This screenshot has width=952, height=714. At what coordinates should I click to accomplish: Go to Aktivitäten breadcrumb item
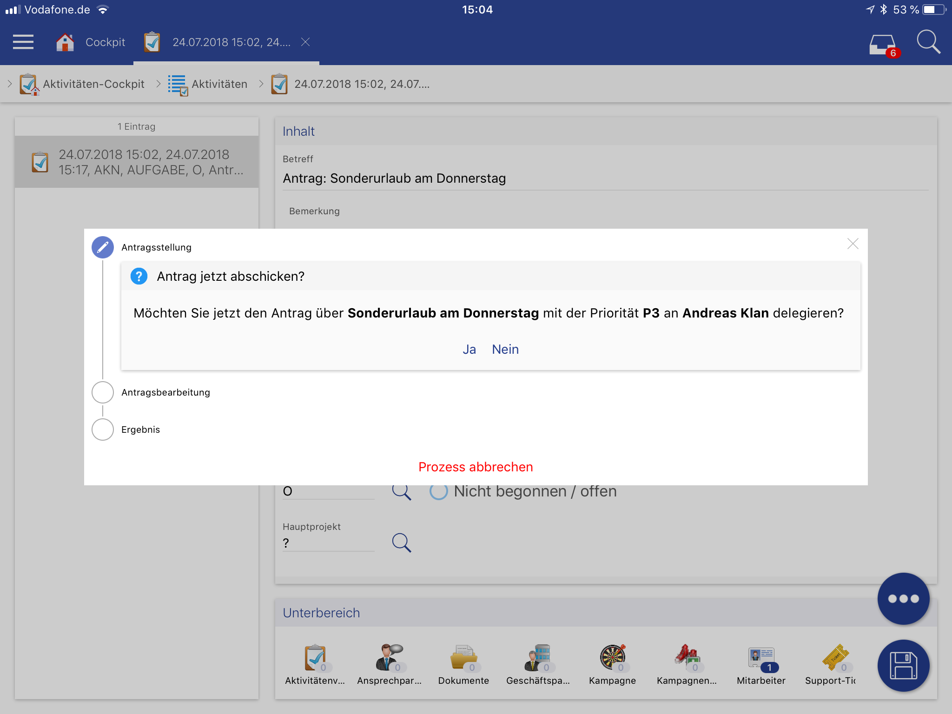coord(219,84)
